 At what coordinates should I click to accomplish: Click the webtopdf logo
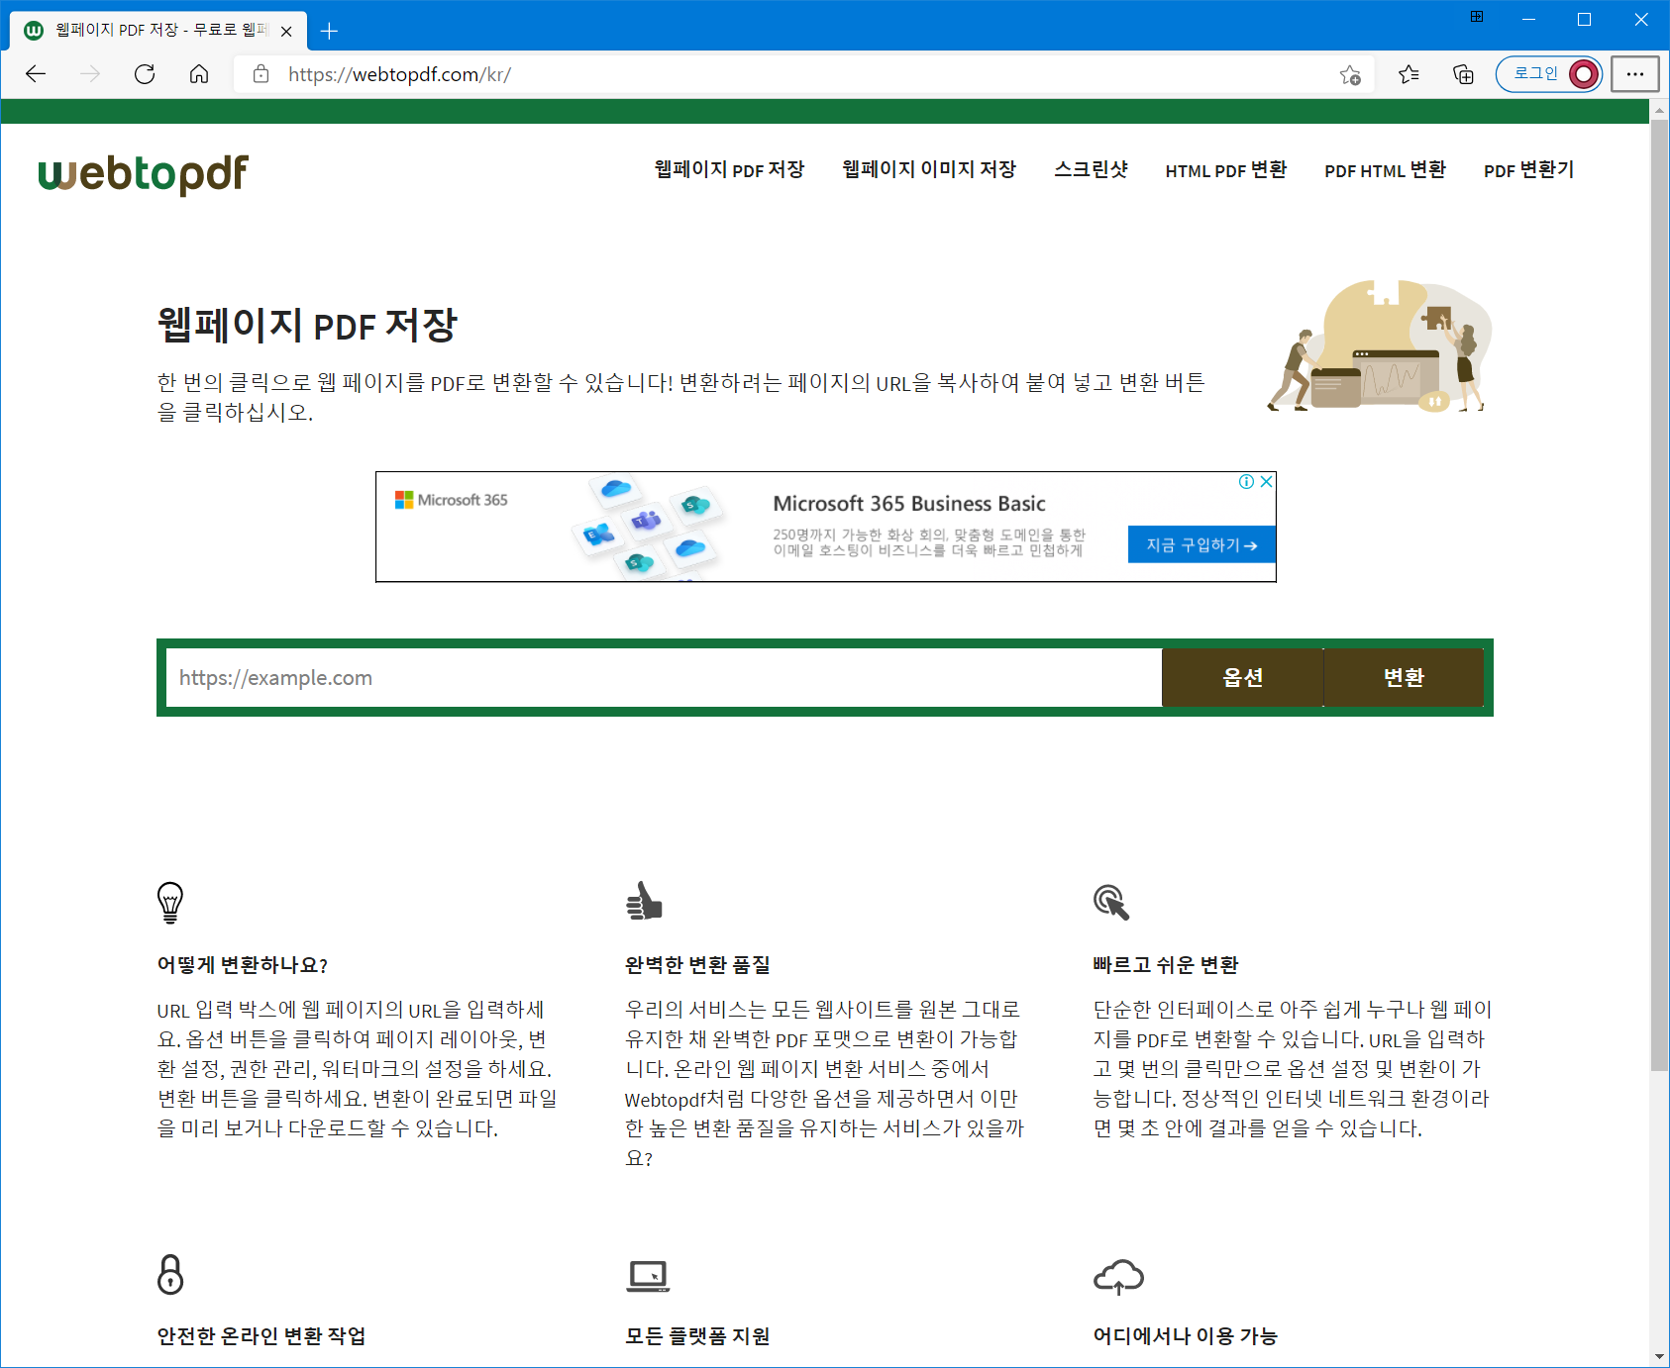[144, 174]
